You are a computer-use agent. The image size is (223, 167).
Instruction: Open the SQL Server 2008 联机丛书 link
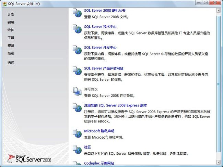coord(105,11)
